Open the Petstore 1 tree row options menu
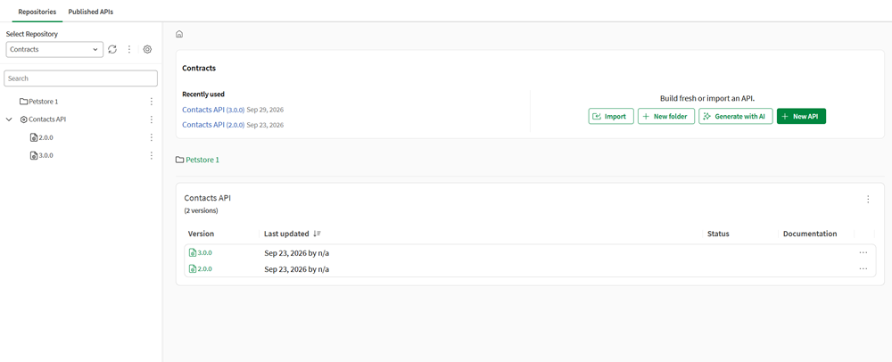892x362 pixels. [152, 101]
